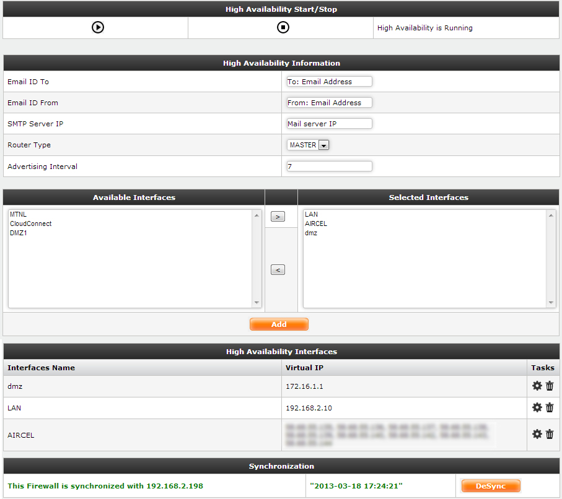562x499 pixels.
Task: Click the Email ID To input field
Action: pos(329,82)
